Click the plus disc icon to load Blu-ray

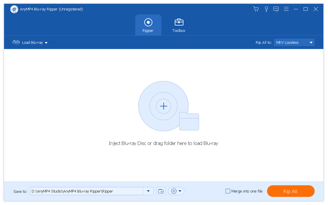[163, 106]
